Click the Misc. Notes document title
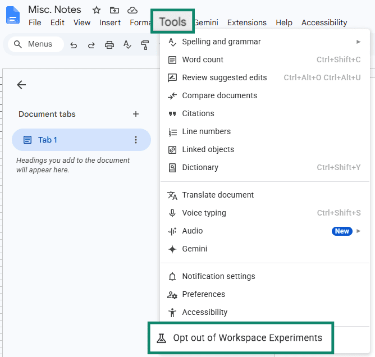The height and width of the screenshot is (357, 375). pyautogui.click(x=54, y=10)
